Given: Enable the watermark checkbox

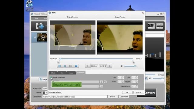Looking at the screenshot, I should 51,78.
